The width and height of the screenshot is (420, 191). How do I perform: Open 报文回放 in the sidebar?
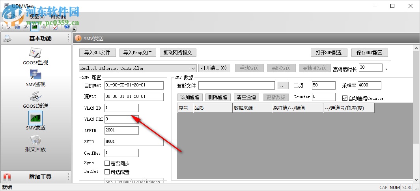[x=35, y=143]
